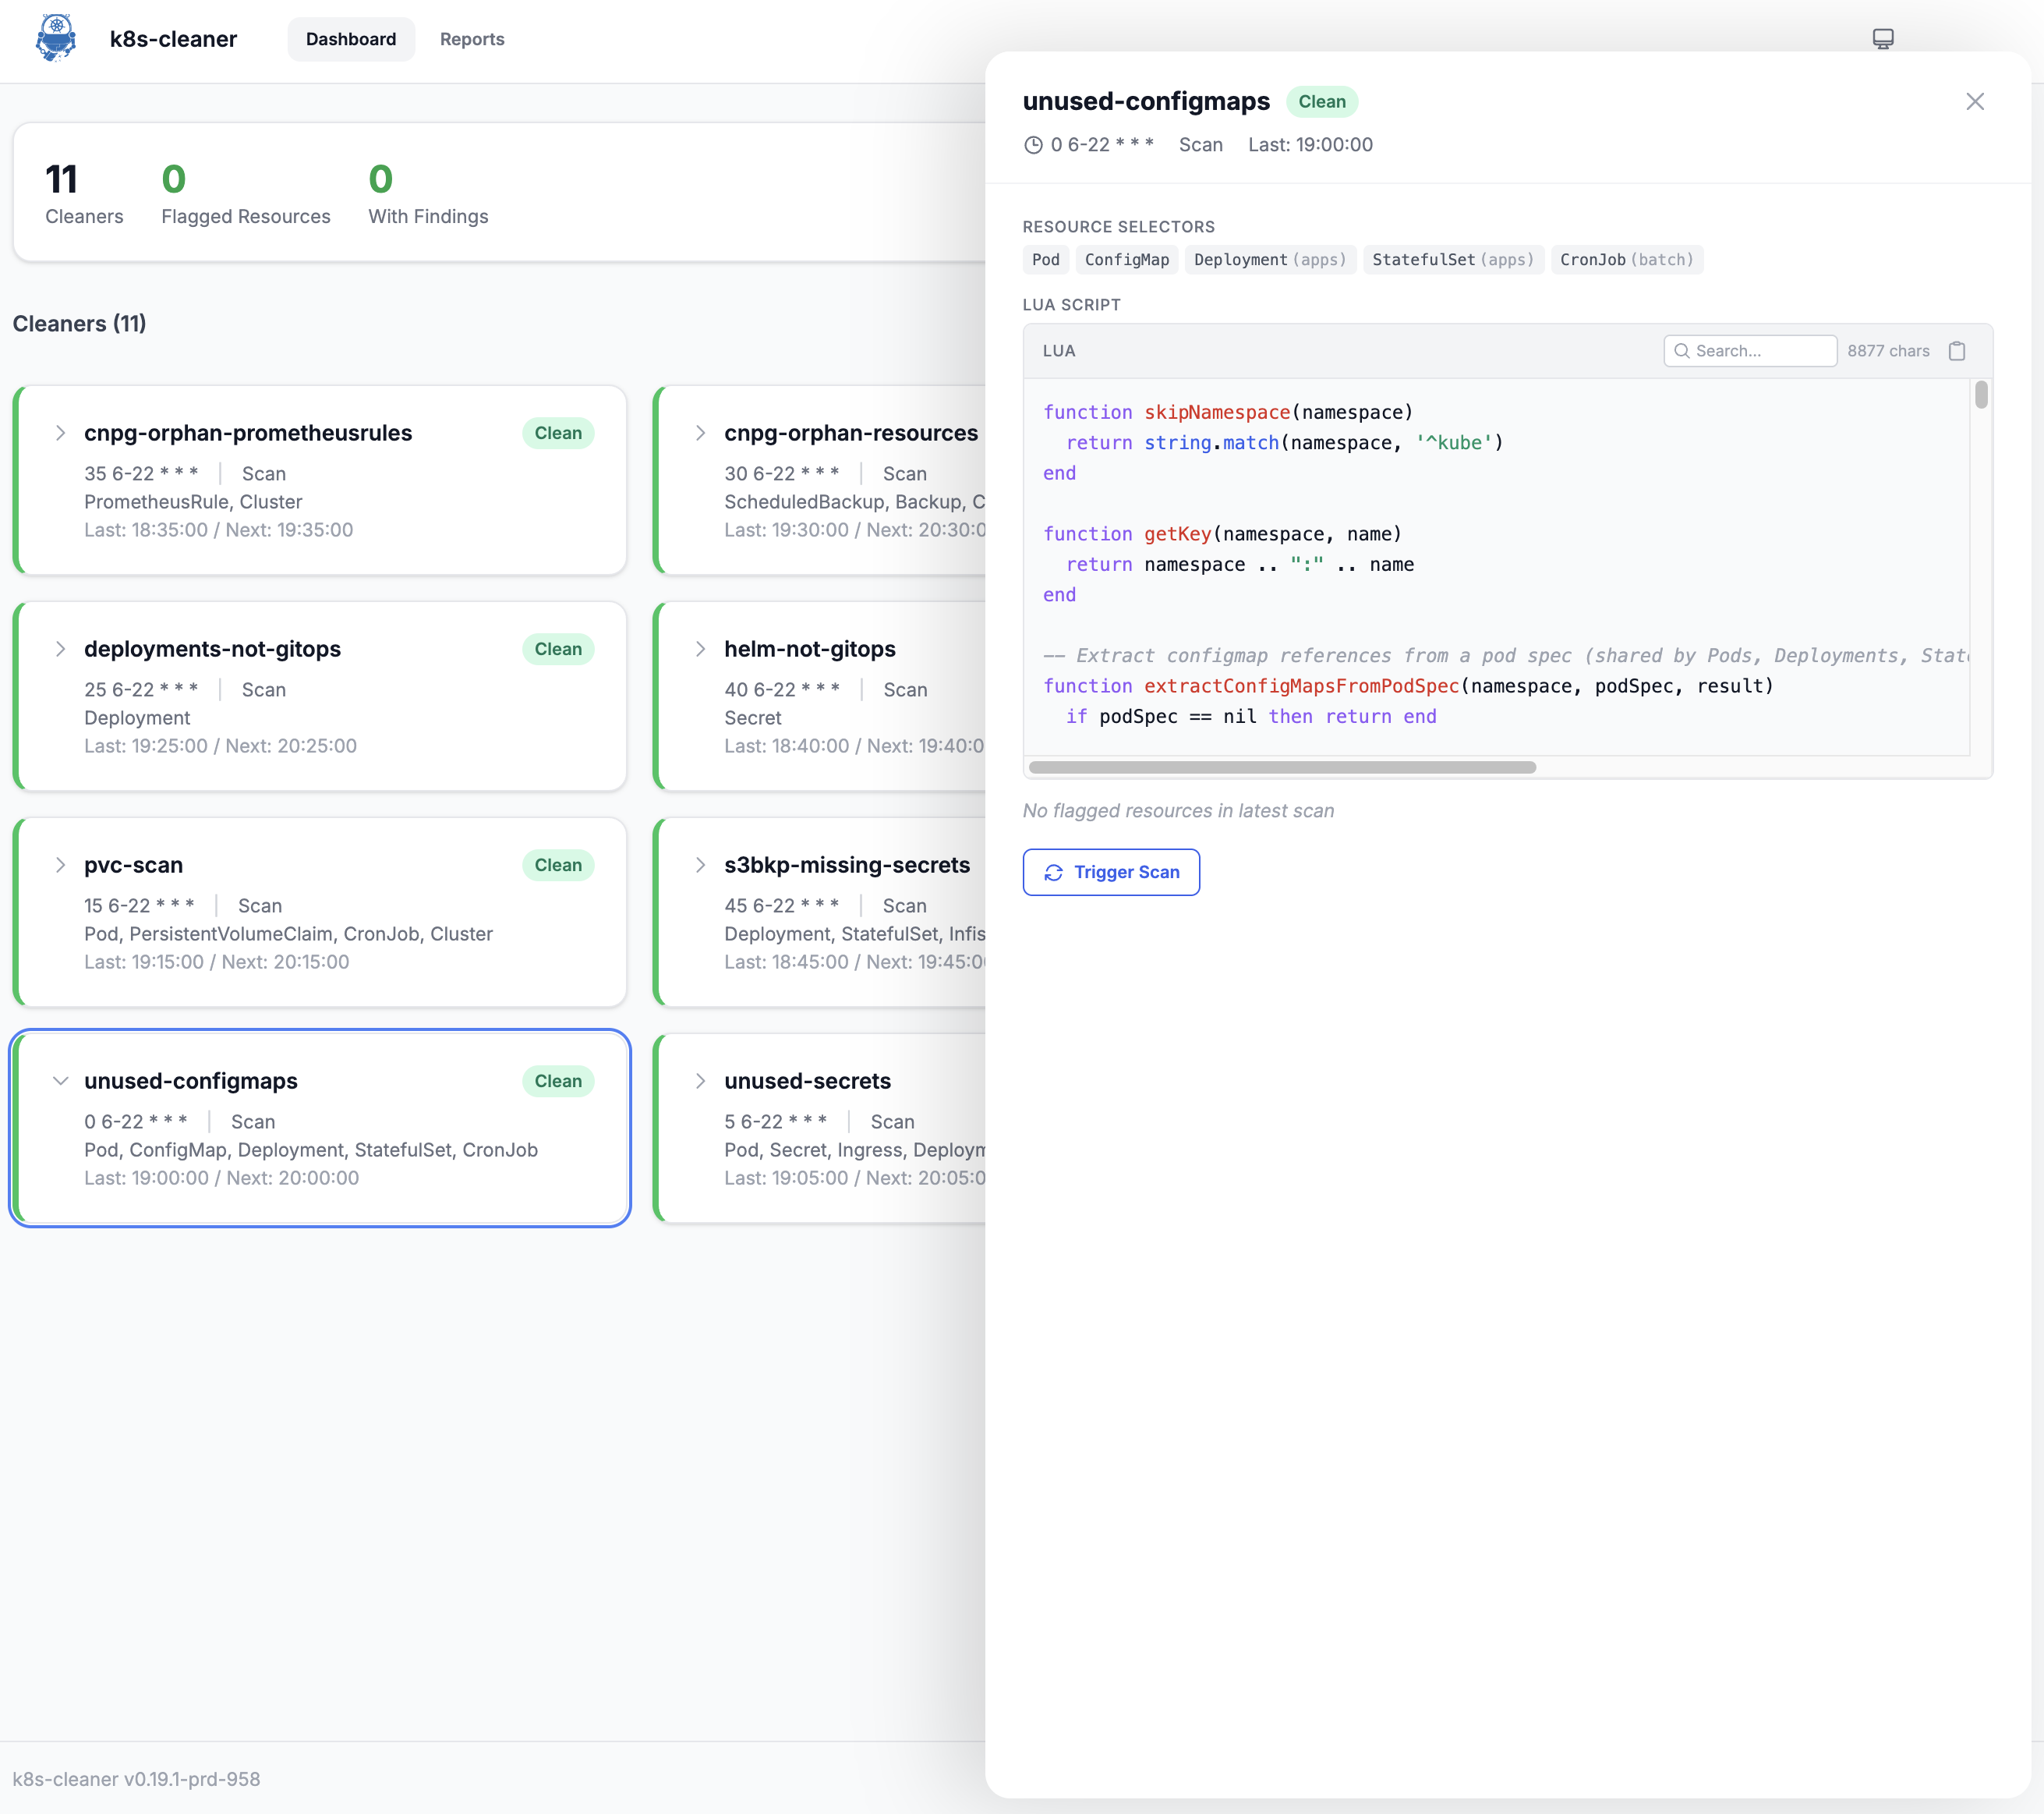Click the k8s-cleaner robot logo icon

pyautogui.click(x=55, y=39)
